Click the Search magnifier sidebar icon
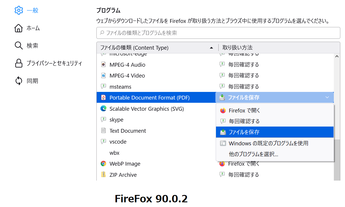345x207 pixels. click(19, 46)
